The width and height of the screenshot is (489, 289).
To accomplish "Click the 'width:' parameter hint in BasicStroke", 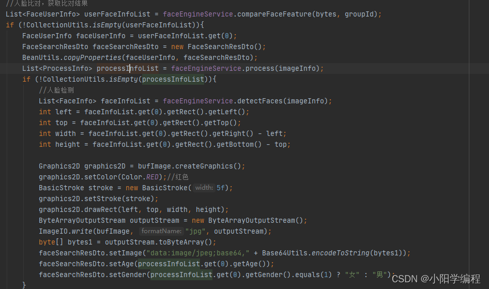I will [x=204, y=188].
